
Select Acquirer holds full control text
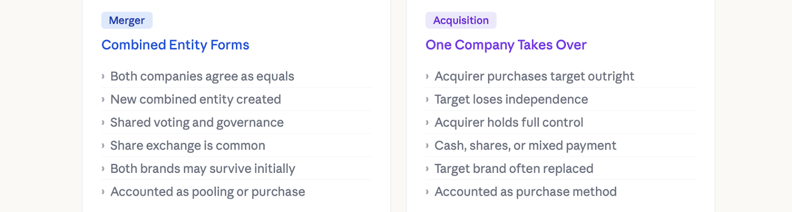click(x=509, y=122)
